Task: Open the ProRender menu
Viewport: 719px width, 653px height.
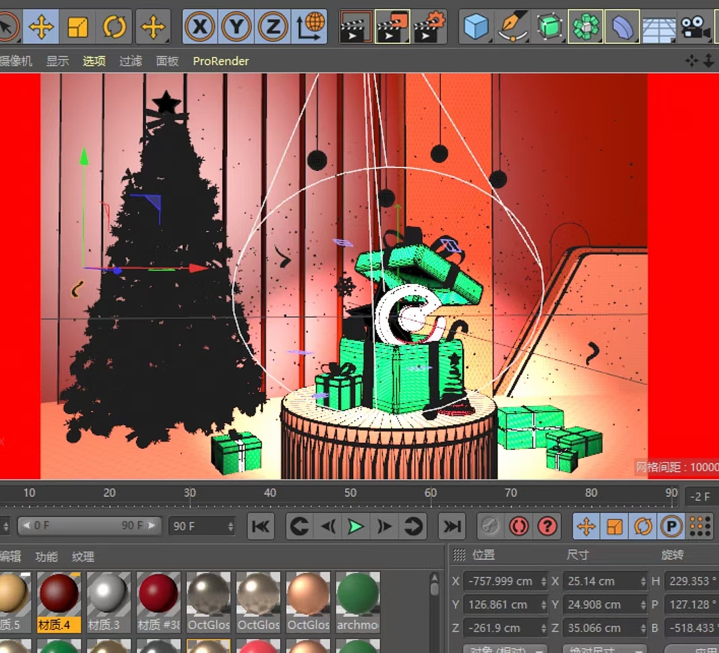Action: coord(220,61)
